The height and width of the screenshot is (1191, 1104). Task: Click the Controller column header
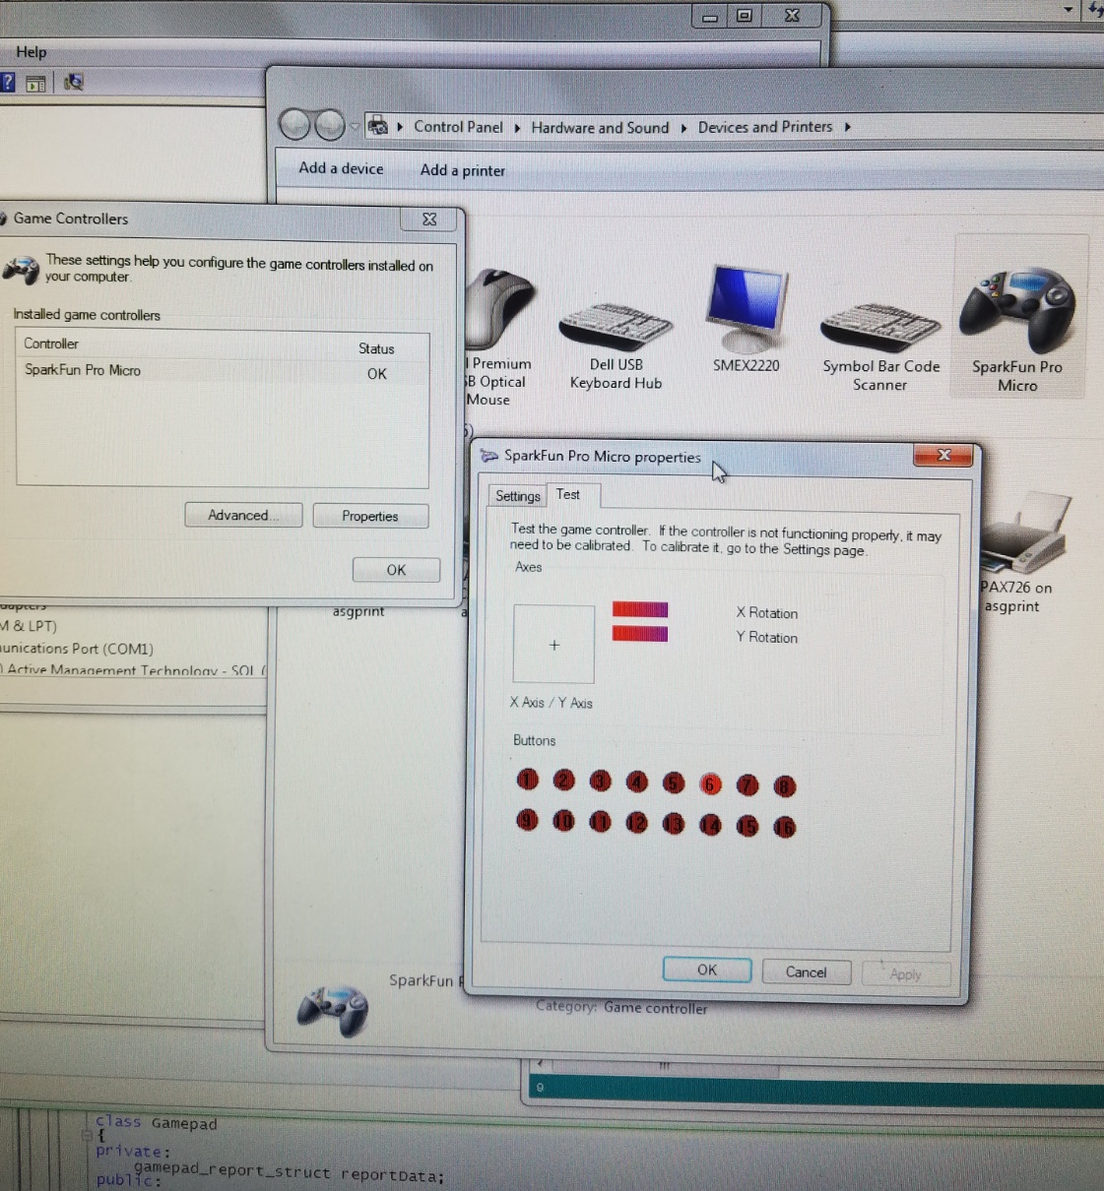(x=51, y=344)
